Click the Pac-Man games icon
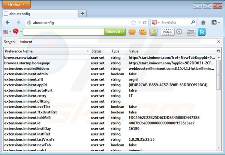225x155 pixels. click(153, 32)
